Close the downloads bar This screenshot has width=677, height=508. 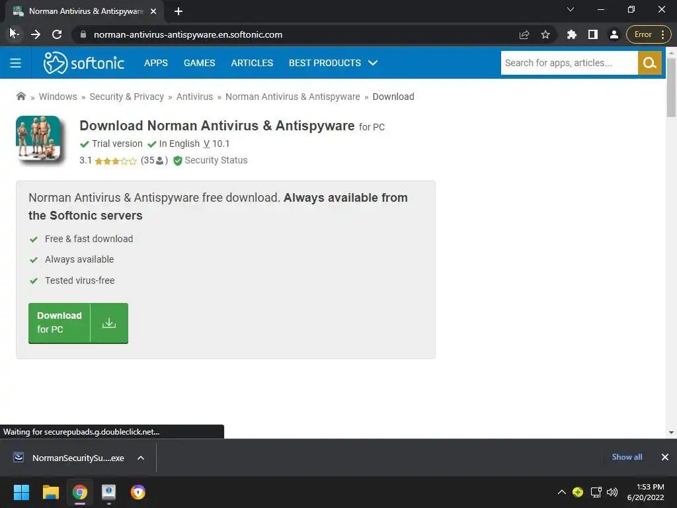tap(665, 457)
